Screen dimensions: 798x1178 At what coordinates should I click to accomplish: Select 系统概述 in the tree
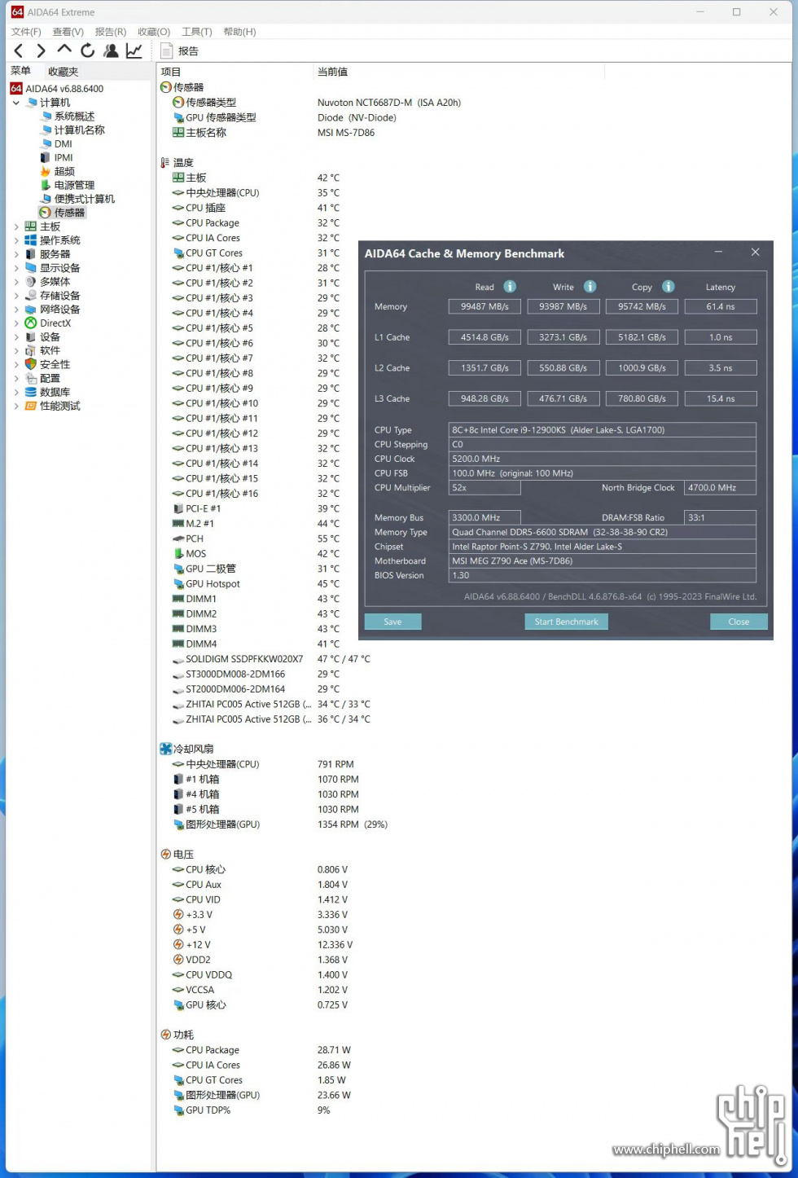tap(68, 116)
